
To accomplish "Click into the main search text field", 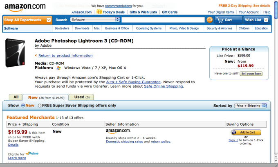I will click(163, 20).
